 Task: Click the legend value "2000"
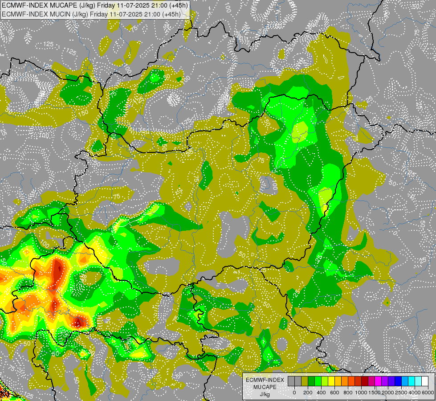388,393
